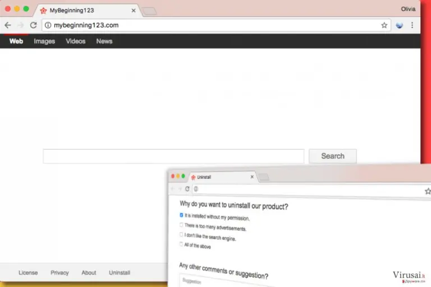Bookmark mybeginning123.com with the star icon
431x287 pixels.
384,25
